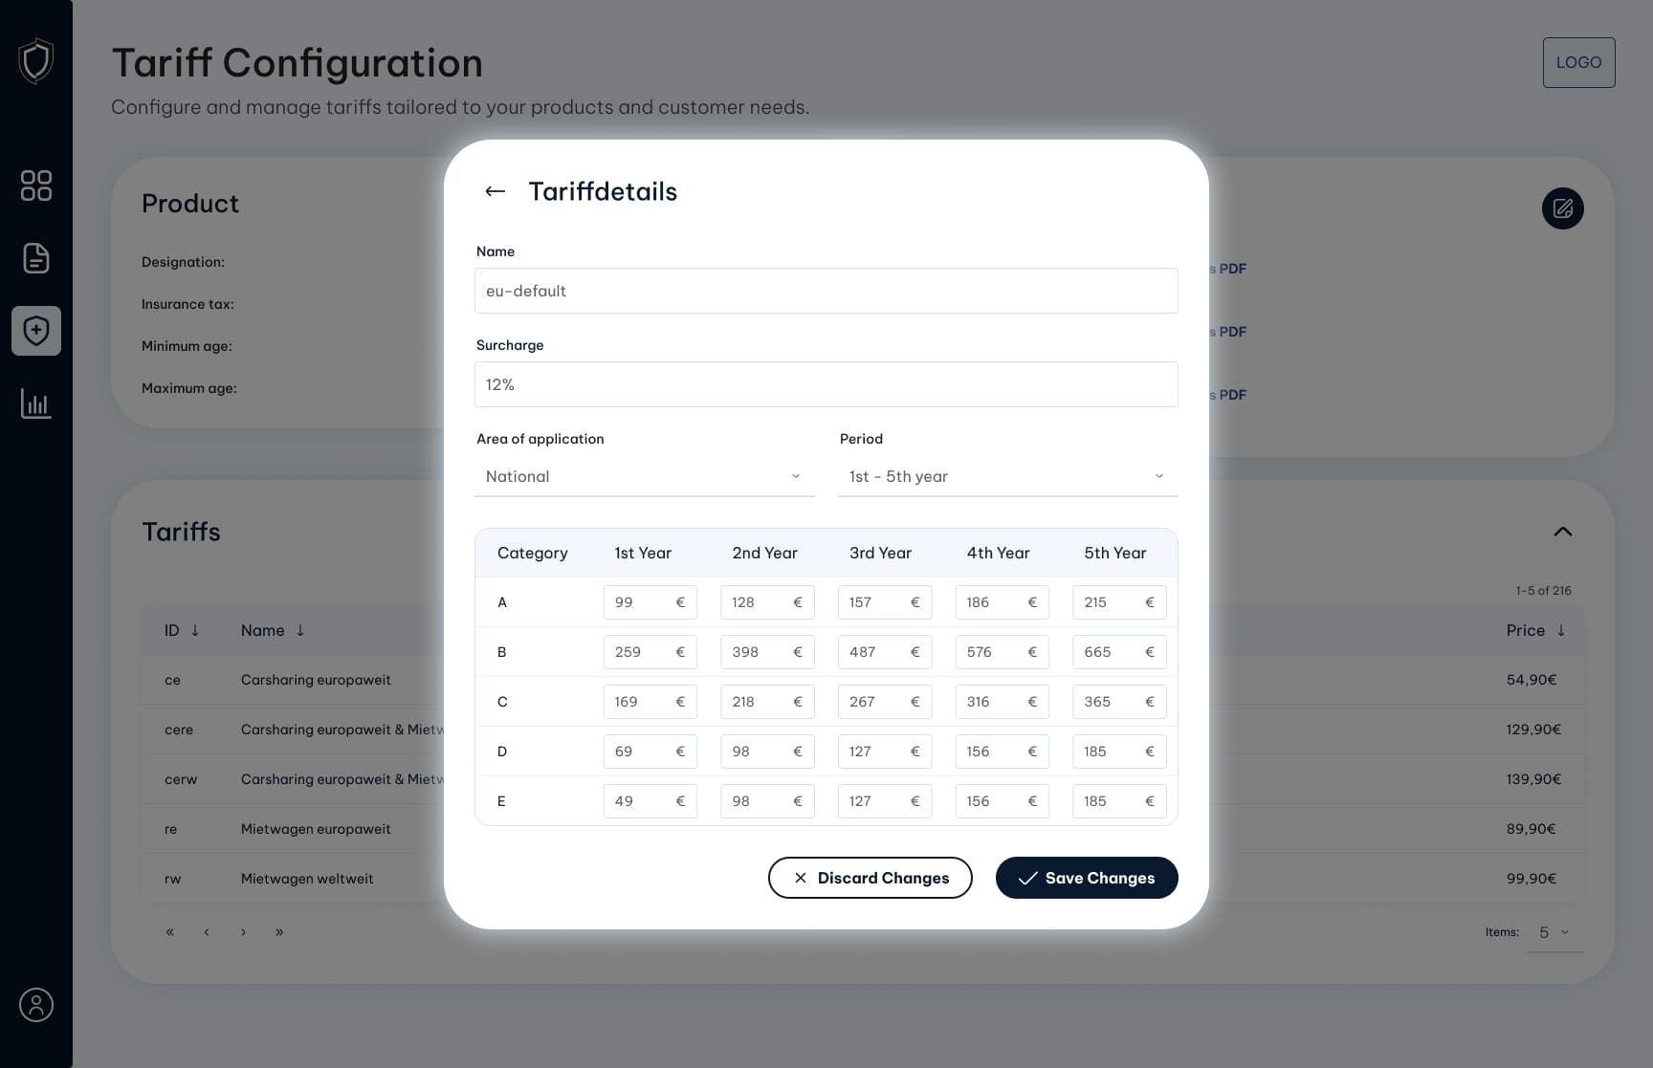Jump to first page using double chevron
The height and width of the screenshot is (1068, 1653).
169,931
